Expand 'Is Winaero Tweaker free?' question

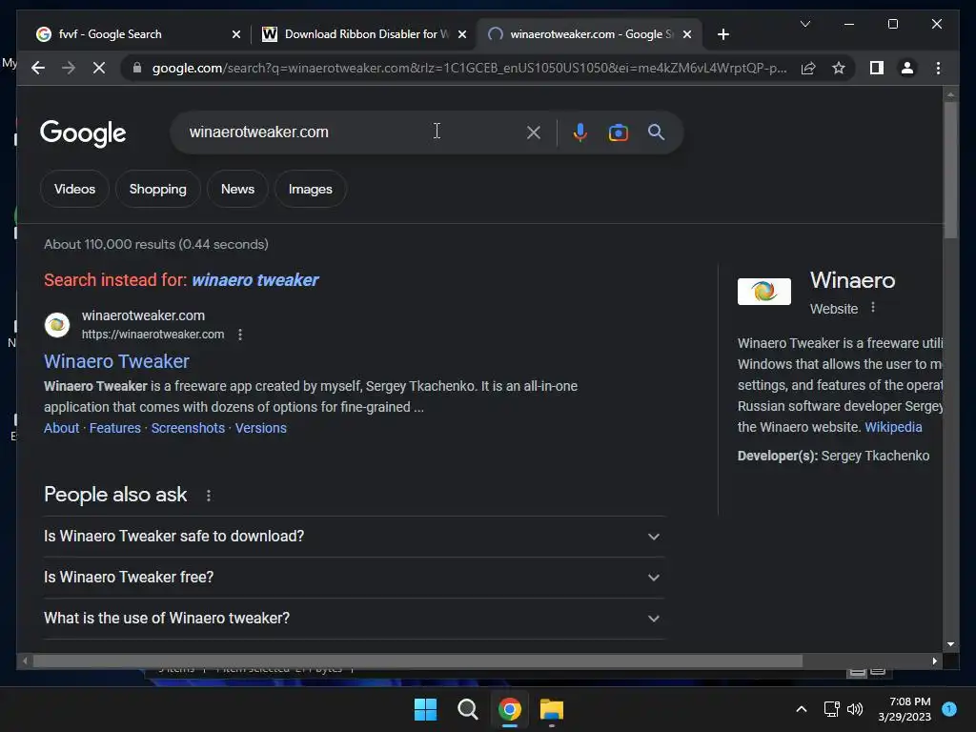tap(354, 577)
